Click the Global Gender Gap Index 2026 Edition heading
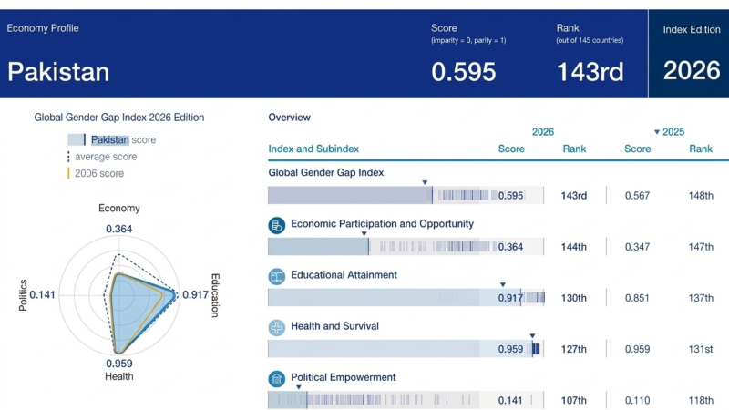Viewport: 729px width, 410px height. (119, 118)
